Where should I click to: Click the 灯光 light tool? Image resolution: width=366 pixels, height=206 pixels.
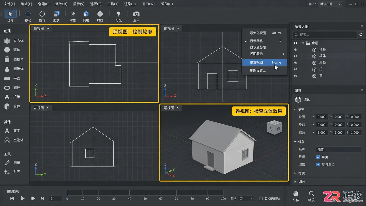[x=119, y=16]
